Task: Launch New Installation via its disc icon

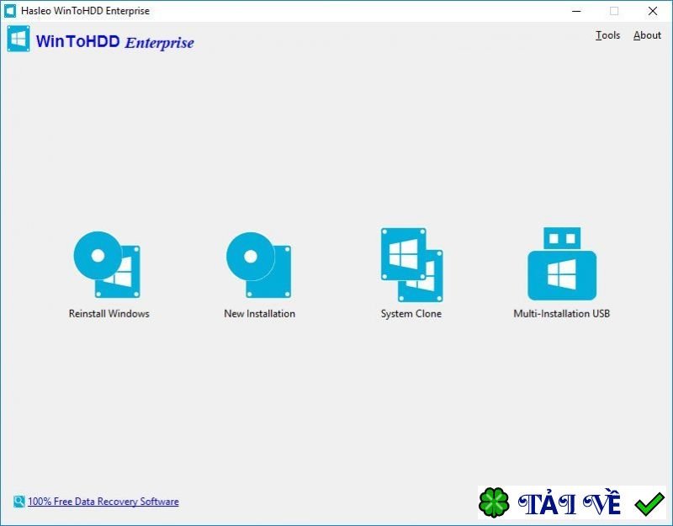Action: click(259, 265)
